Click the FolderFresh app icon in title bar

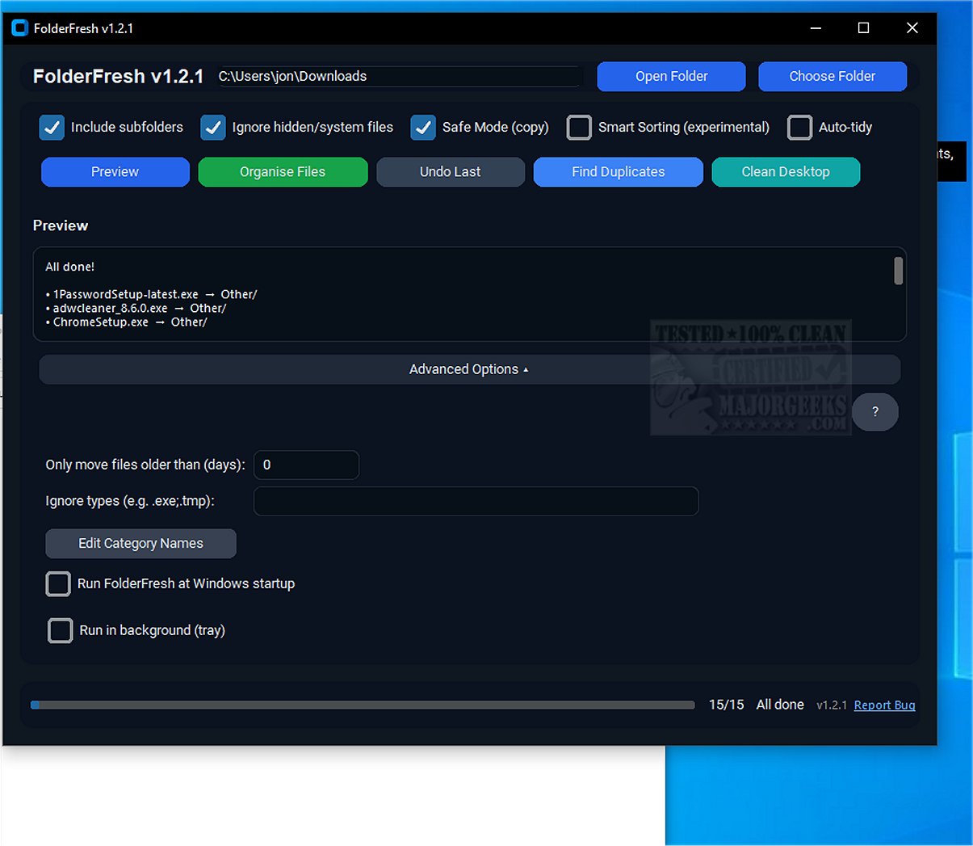(x=20, y=28)
